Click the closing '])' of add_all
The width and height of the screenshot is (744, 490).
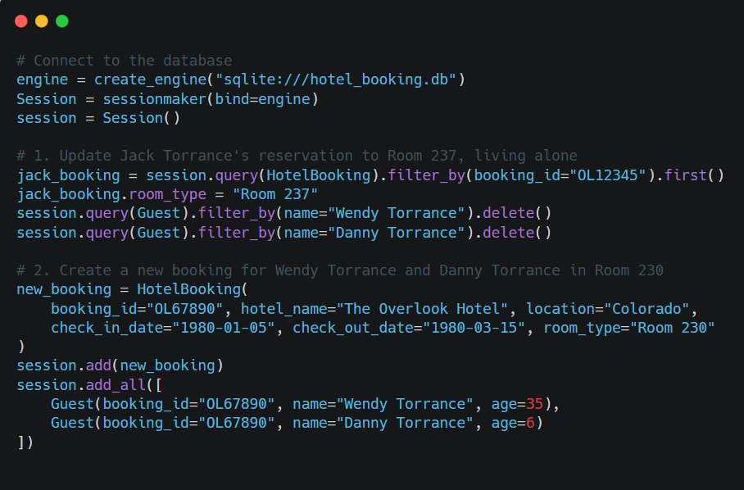click(25, 442)
